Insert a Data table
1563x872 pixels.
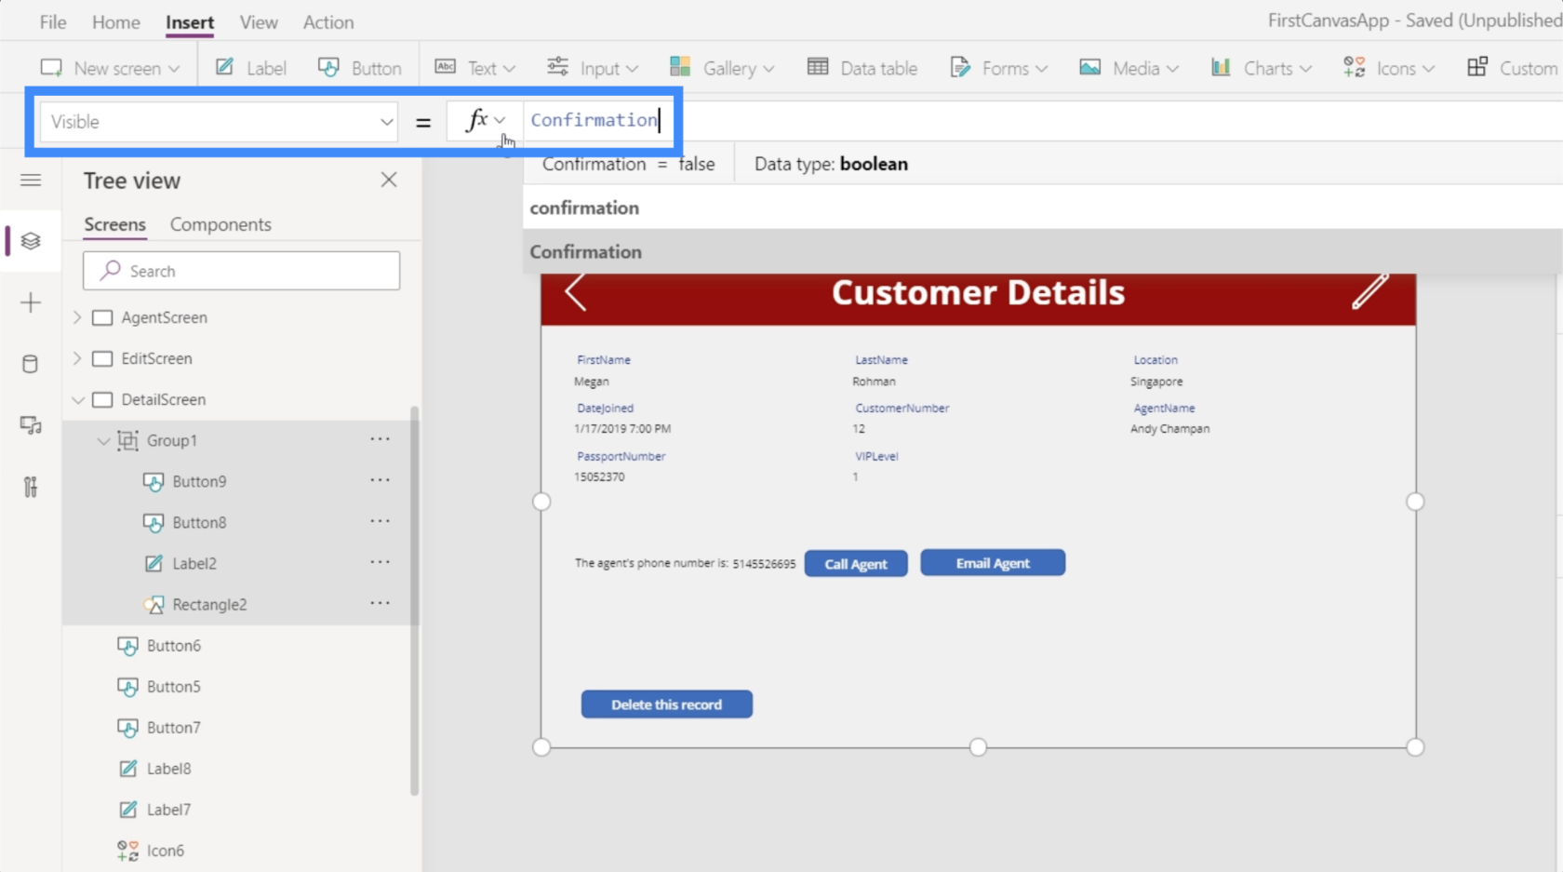[x=862, y=68]
